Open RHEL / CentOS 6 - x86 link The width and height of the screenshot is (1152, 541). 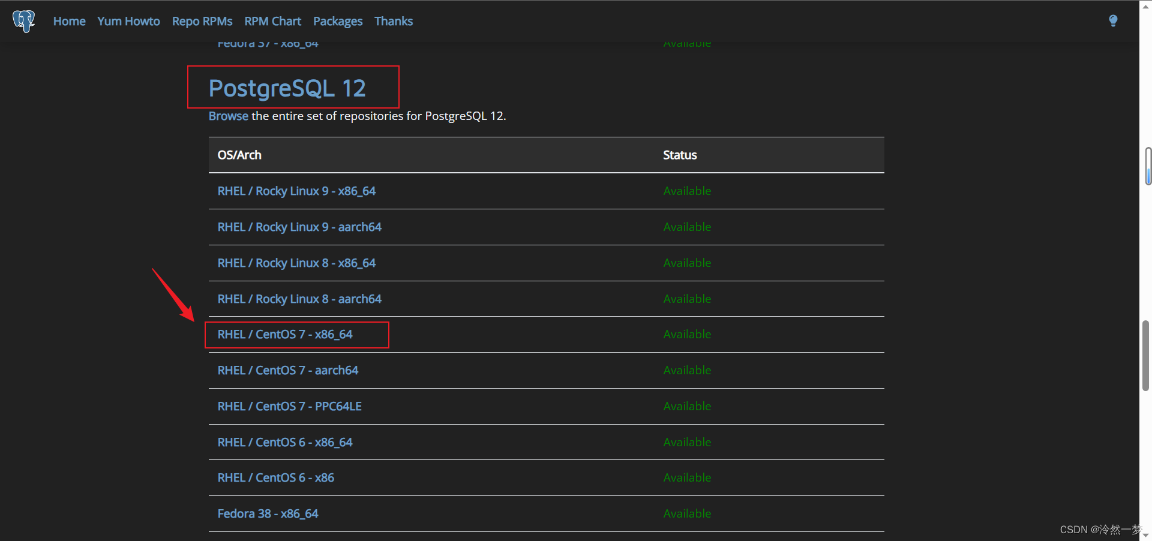[276, 477]
